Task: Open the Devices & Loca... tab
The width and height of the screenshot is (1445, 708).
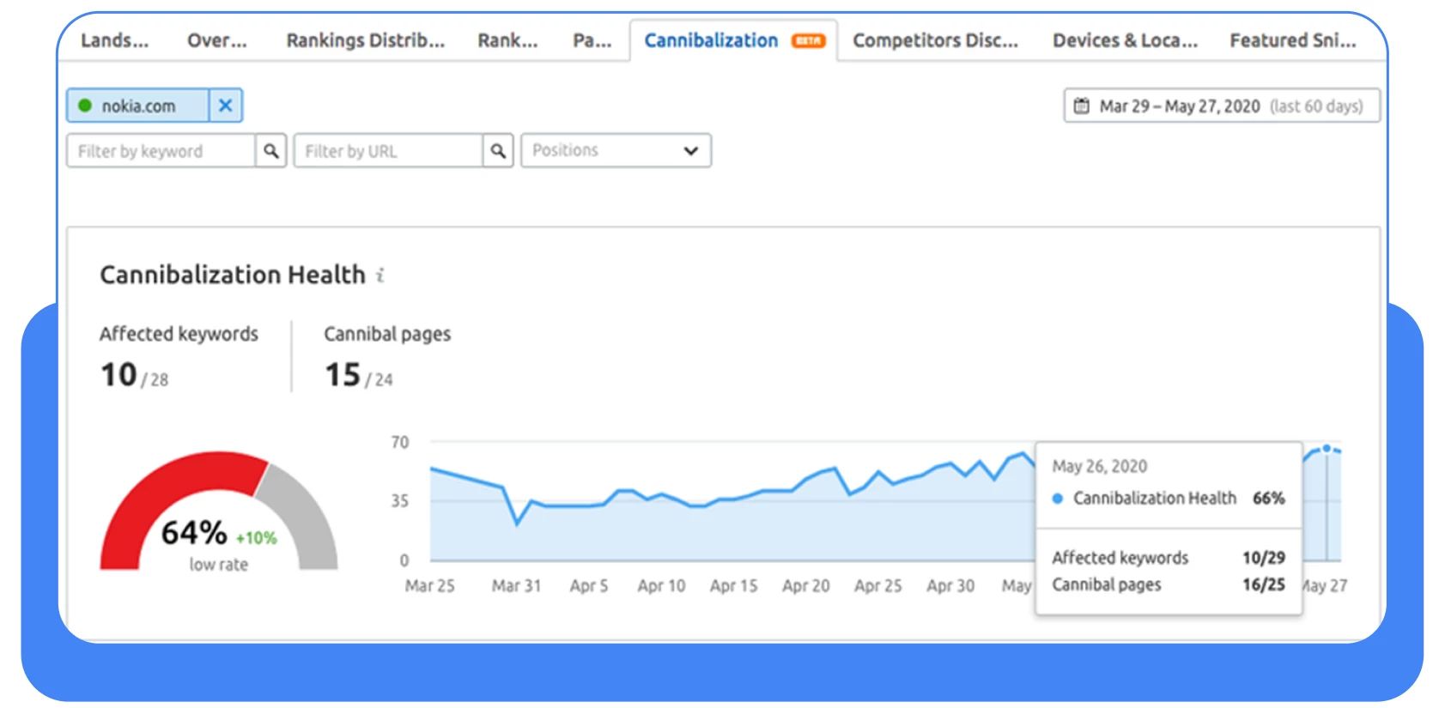Action: tap(1125, 40)
